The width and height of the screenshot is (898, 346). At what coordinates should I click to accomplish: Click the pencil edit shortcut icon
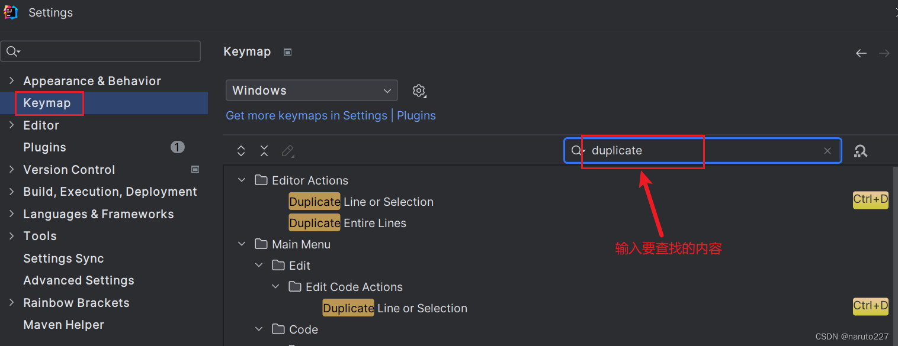tap(288, 151)
